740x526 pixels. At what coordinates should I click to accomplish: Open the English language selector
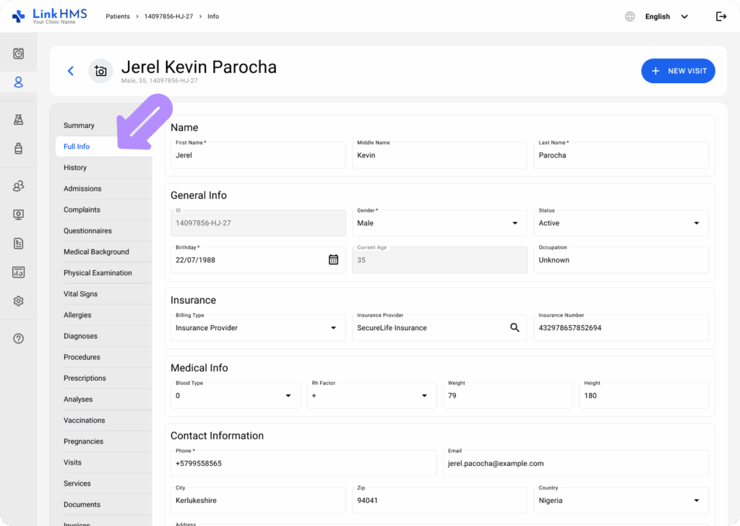[665, 17]
